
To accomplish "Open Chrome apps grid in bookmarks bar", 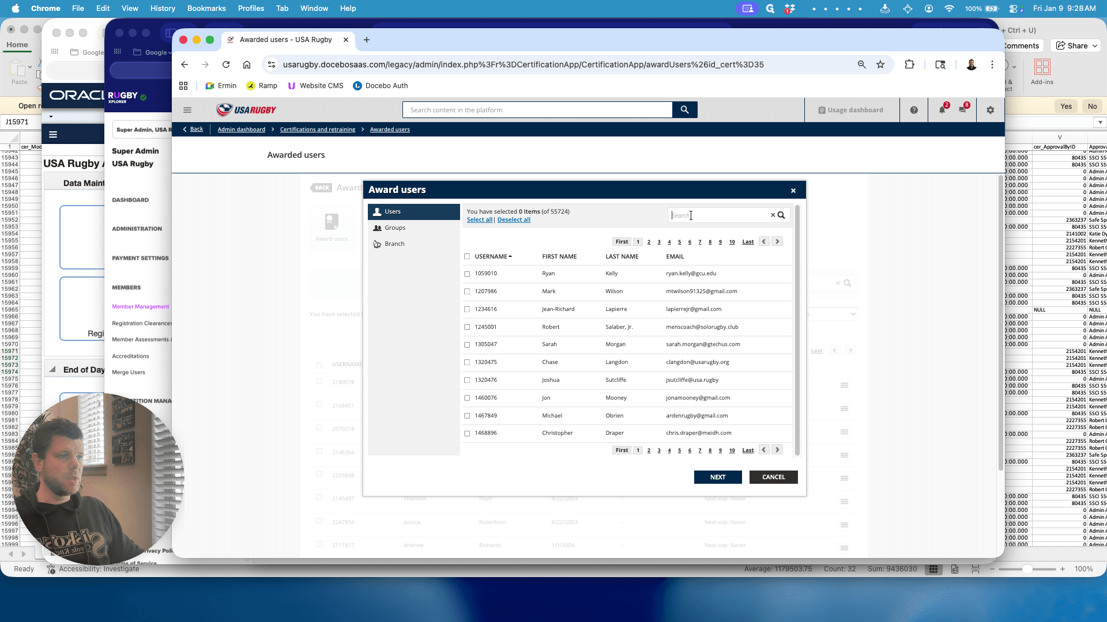I will (x=183, y=86).
